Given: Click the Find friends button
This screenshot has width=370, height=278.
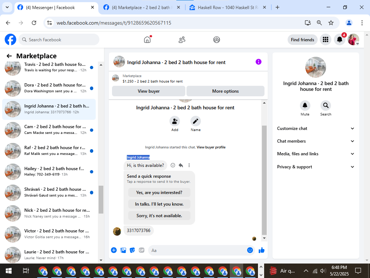Looking at the screenshot, I should pyautogui.click(x=302, y=40).
